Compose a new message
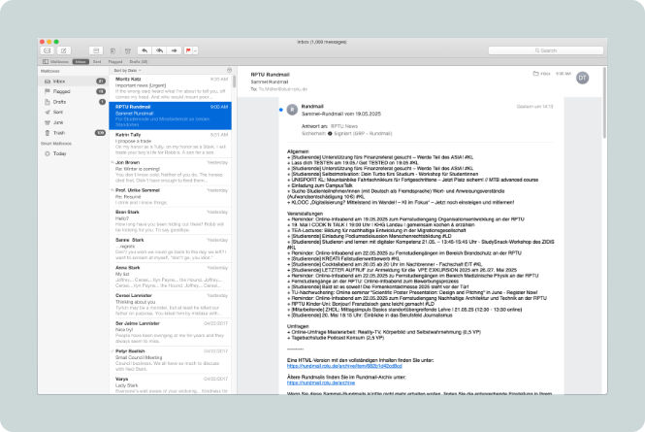645x432 pixels. coord(63,50)
